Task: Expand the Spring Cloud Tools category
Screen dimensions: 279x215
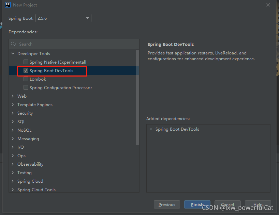Action: pyautogui.click(x=13, y=189)
